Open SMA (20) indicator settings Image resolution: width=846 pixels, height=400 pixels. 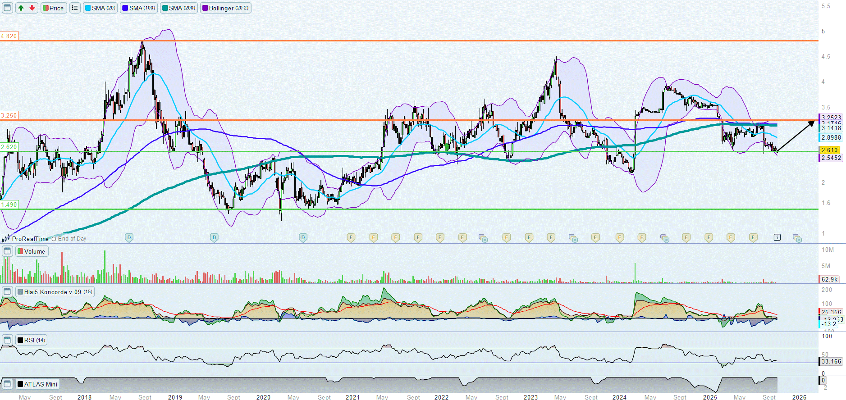click(101, 8)
